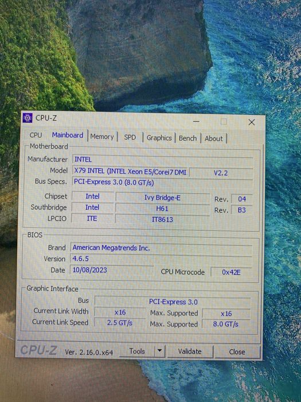Click the Chipset vendor Intel field

[x=92, y=196]
